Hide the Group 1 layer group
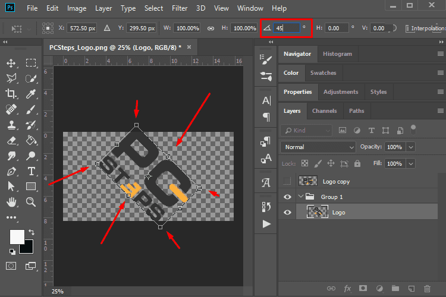The height and width of the screenshot is (297, 446). (x=287, y=197)
